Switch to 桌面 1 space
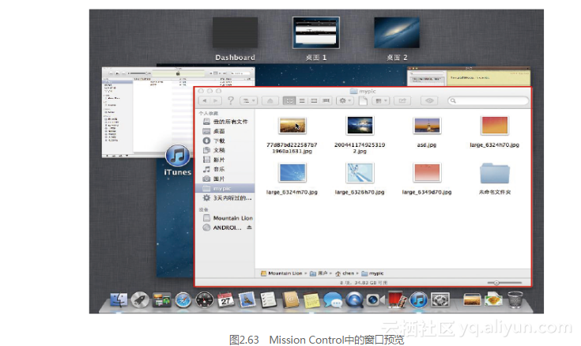 coord(316,32)
